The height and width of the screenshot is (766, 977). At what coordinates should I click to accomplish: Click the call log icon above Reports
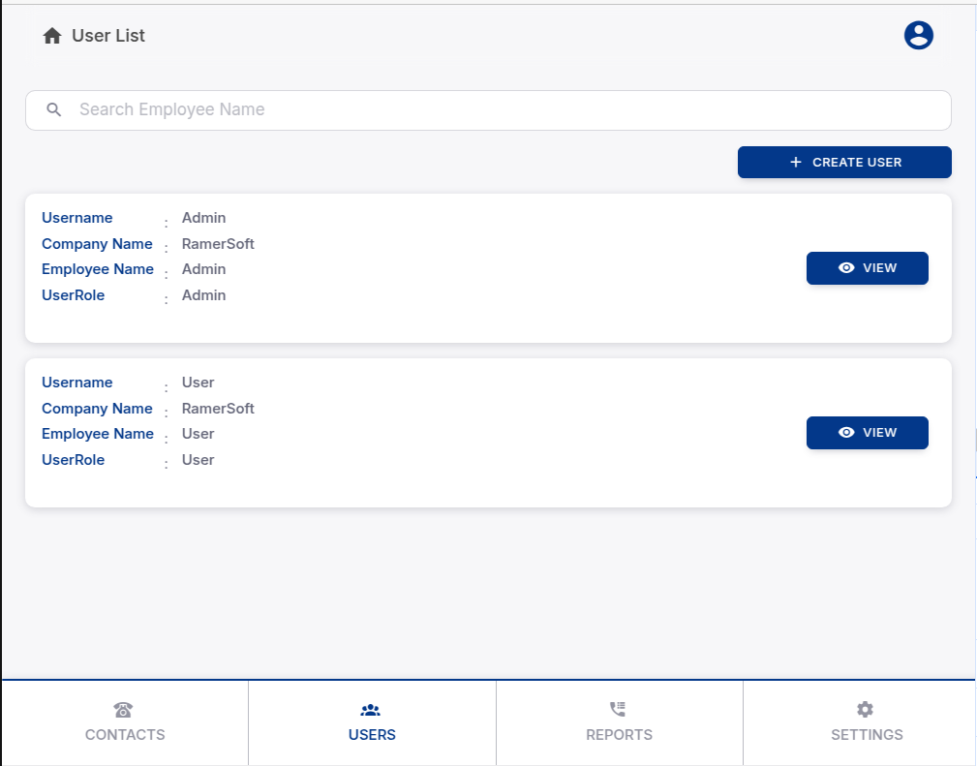pos(618,710)
